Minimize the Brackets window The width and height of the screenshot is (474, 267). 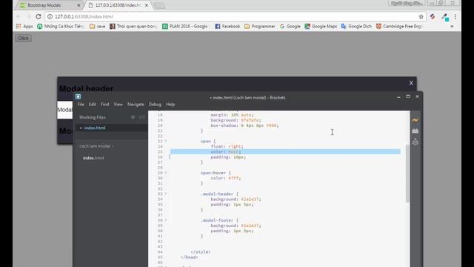coord(398,97)
